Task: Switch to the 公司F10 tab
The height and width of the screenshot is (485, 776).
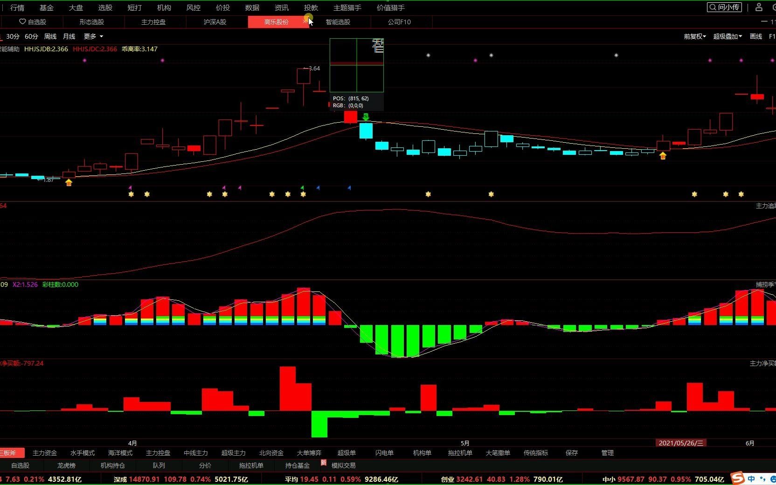Action: (400, 22)
